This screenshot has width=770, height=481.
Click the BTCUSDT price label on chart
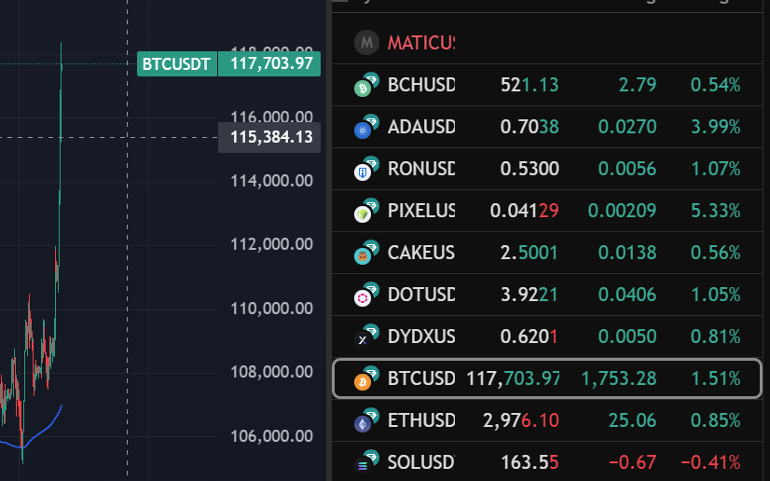coord(177,63)
